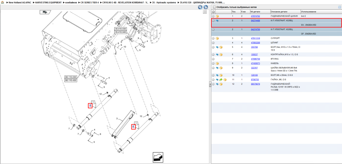Open reference 60.110.430 in the diagram
Screen dimensions: 342x164
[x=71, y=80]
